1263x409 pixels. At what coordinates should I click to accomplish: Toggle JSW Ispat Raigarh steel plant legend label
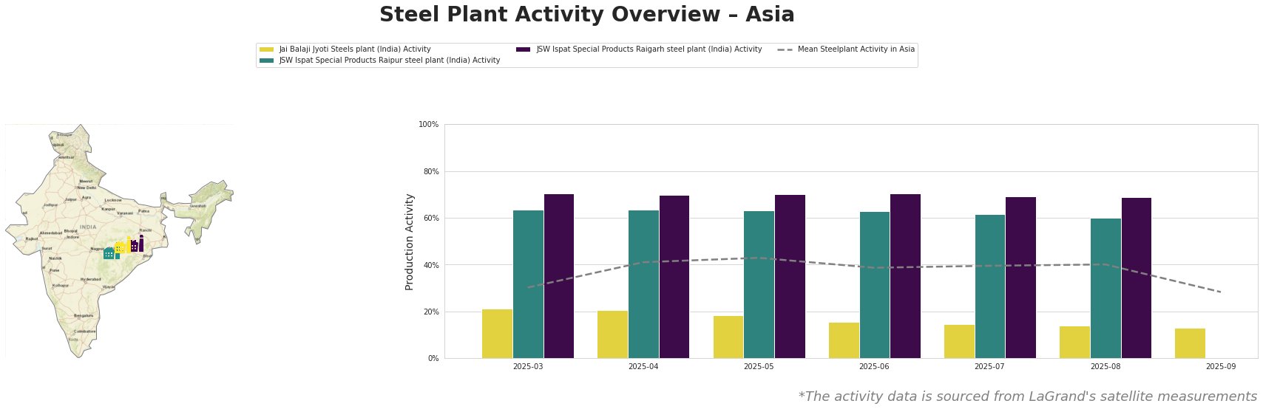coord(649,49)
